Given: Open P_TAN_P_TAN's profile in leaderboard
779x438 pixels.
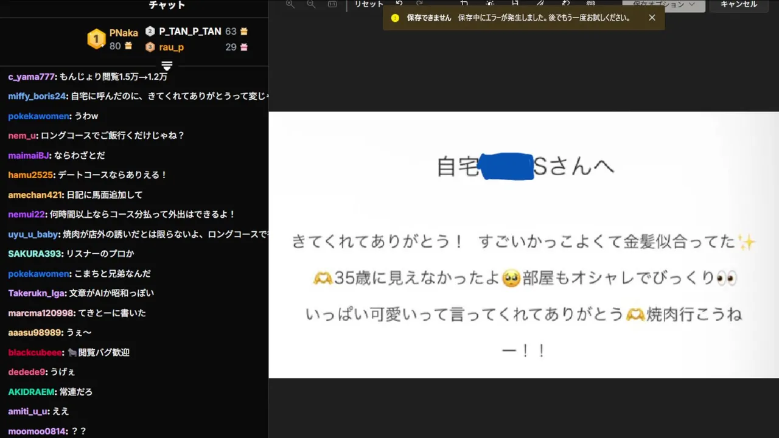Looking at the screenshot, I should (x=190, y=31).
